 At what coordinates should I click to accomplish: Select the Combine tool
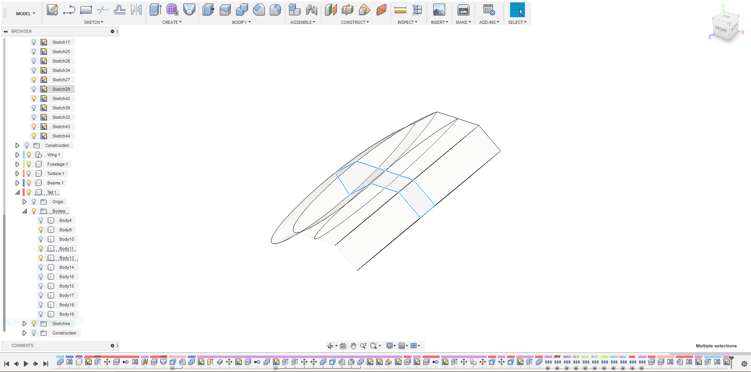coord(242,10)
